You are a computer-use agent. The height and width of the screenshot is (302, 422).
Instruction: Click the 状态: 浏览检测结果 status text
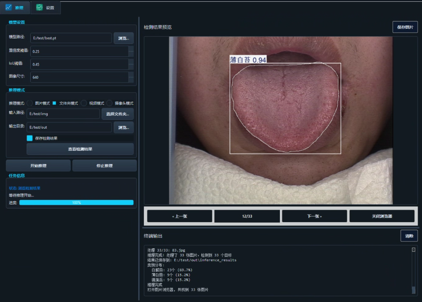24,188
